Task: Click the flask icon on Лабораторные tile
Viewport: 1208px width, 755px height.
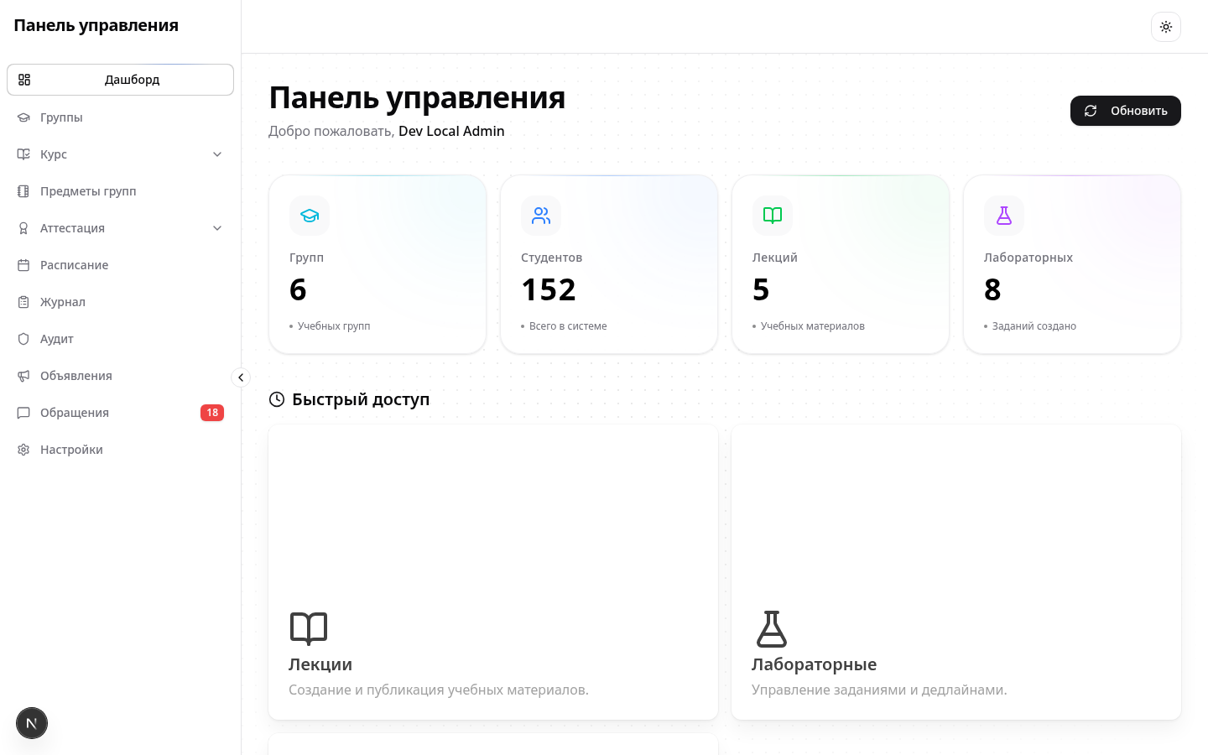Action: (x=772, y=628)
